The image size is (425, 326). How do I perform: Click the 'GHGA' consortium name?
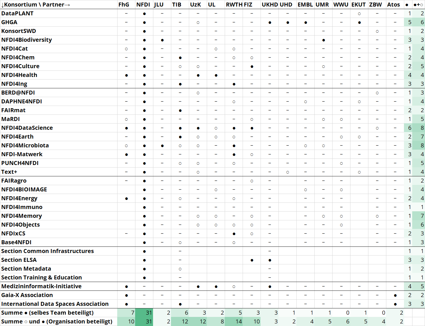(9, 22)
